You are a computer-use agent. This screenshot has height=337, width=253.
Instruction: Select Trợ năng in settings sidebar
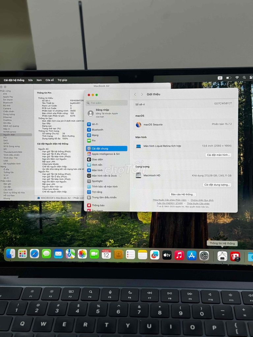point(107,192)
